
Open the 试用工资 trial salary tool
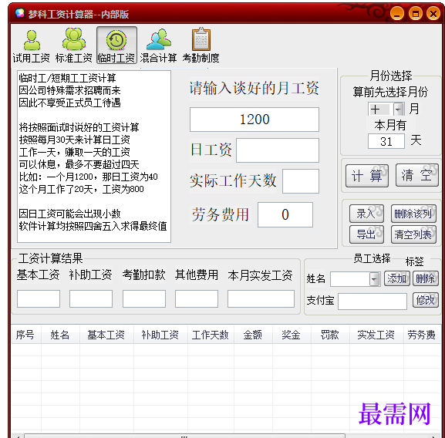[x=31, y=45]
